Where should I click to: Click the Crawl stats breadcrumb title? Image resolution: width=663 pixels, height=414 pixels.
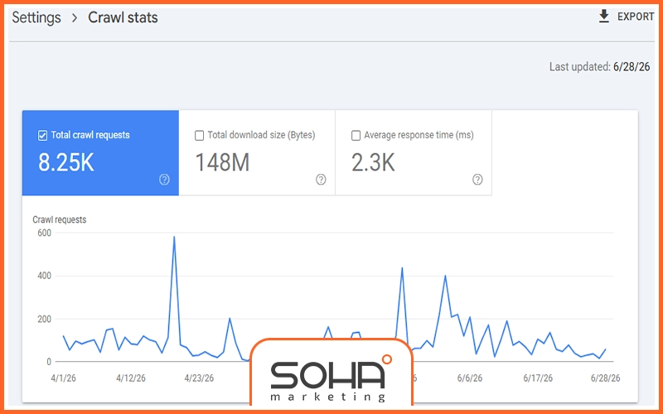coord(123,17)
